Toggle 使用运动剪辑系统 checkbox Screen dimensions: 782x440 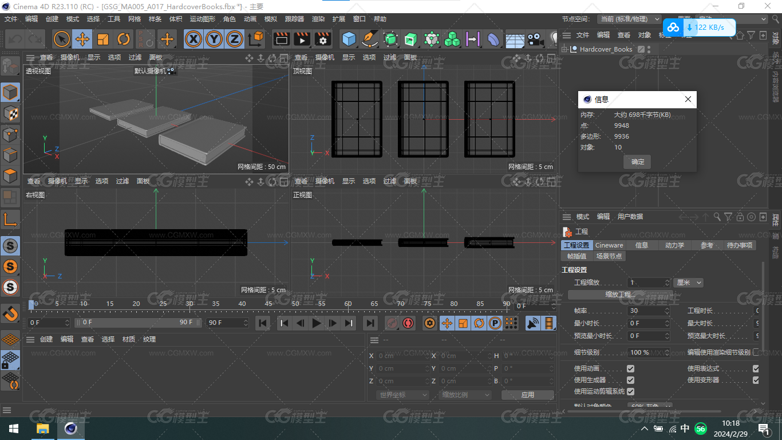pos(630,391)
